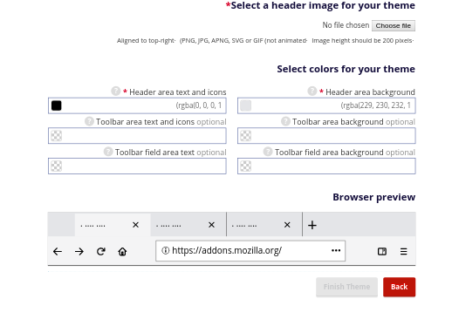Close the second preview tab
Viewport: 452px width, 326px height.
coord(211,225)
